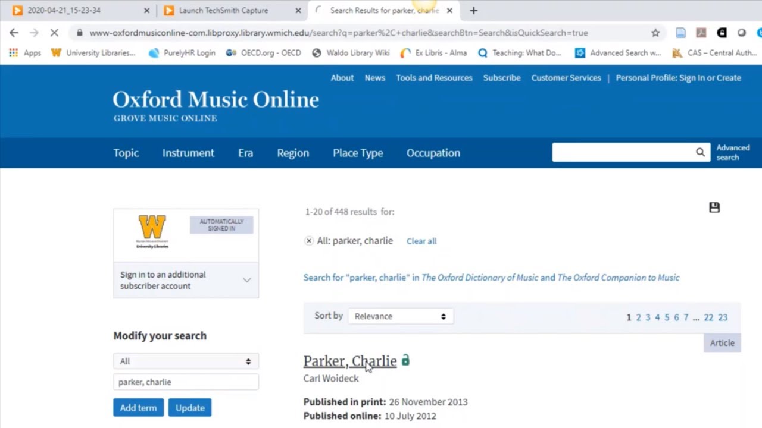Switch to Launch TechSmith Capture tab

223,10
